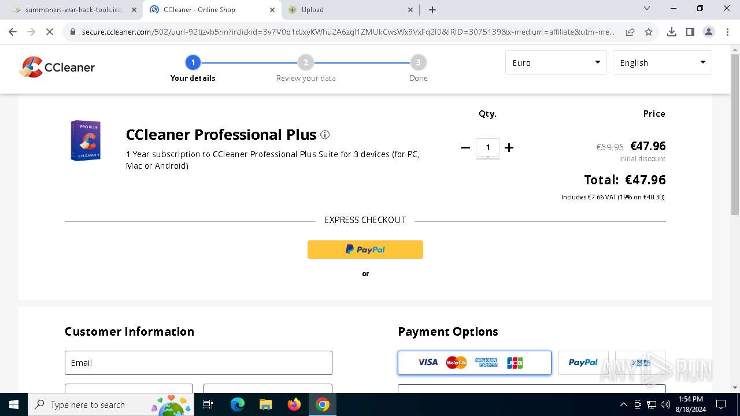Open File Explorer from taskbar
The height and width of the screenshot is (416, 740).
pyautogui.click(x=266, y=404)
